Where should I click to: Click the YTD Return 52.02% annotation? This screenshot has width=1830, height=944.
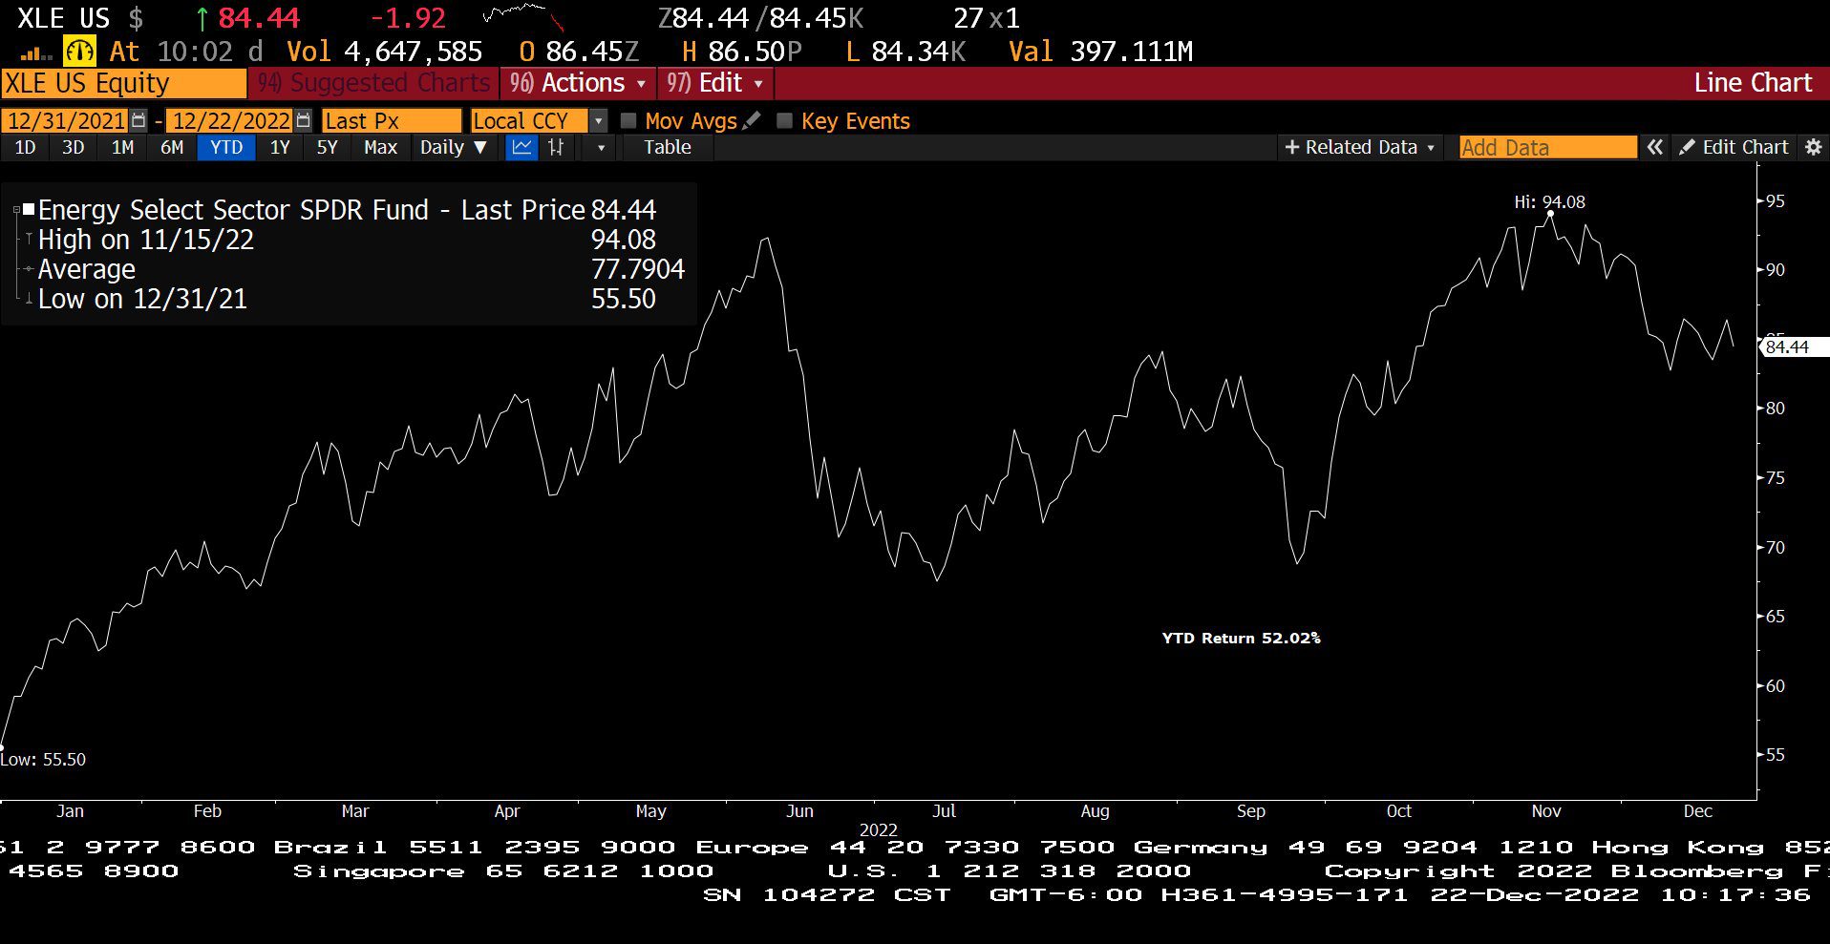(x=1241, y=639)
